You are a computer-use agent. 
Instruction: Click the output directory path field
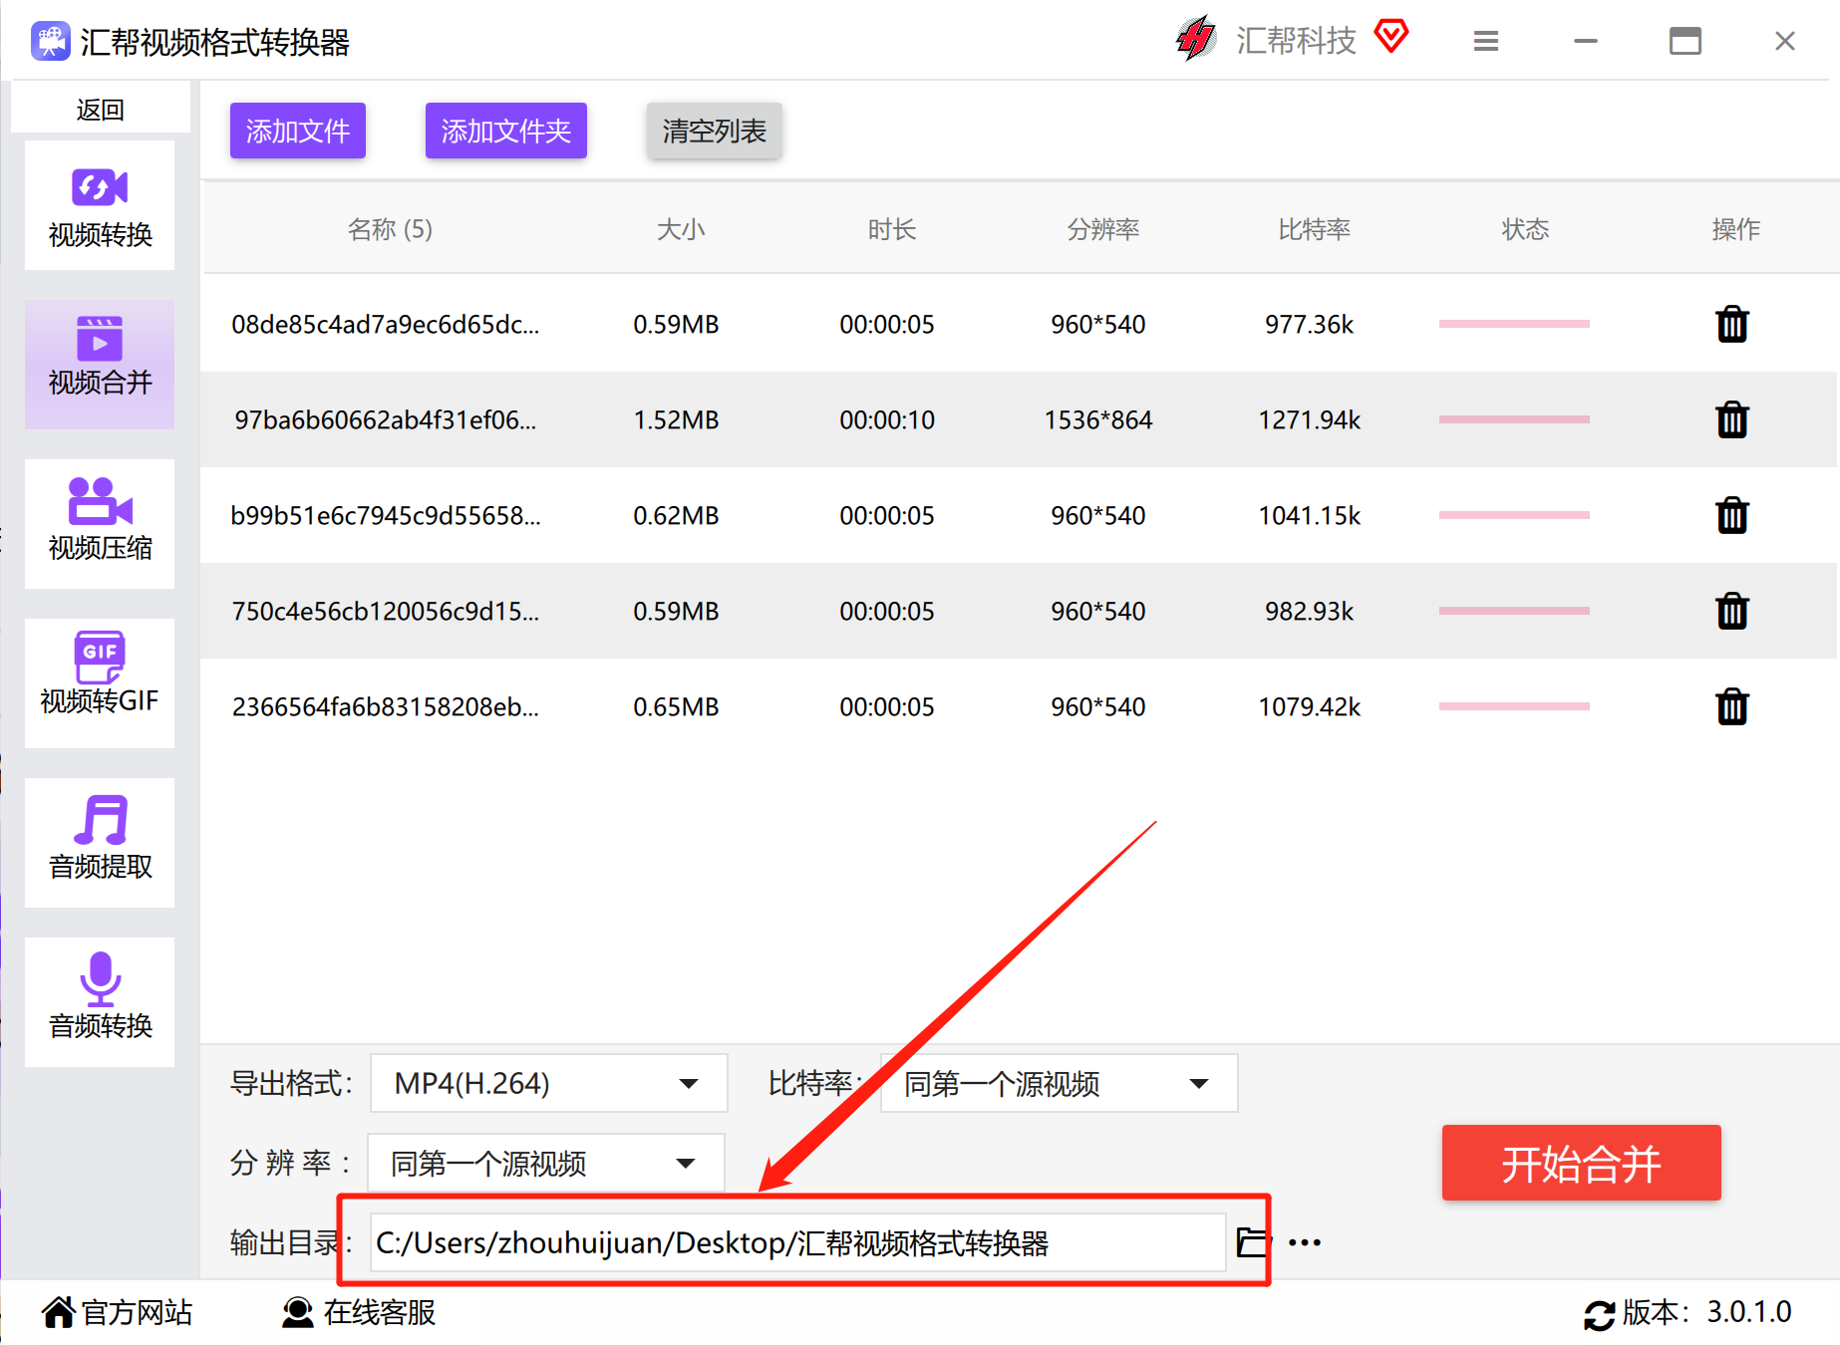[x=797, y=1242]
